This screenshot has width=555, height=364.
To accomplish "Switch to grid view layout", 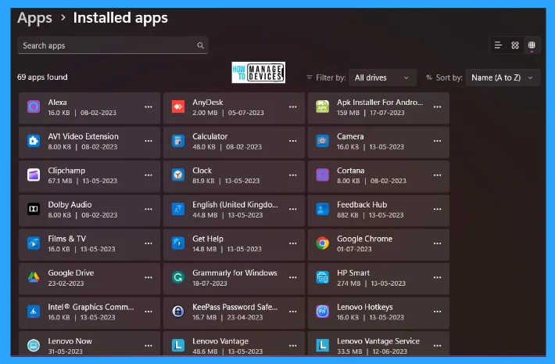I will tap(515, 45).
